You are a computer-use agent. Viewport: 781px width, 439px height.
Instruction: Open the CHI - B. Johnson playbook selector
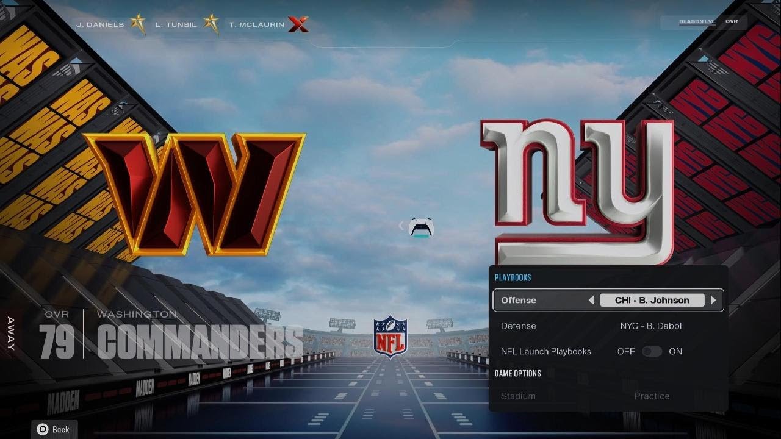(x=652, y=300)
